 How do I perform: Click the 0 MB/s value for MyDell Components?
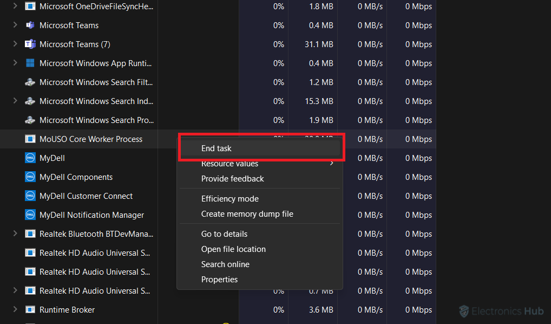tap(370, 177)
